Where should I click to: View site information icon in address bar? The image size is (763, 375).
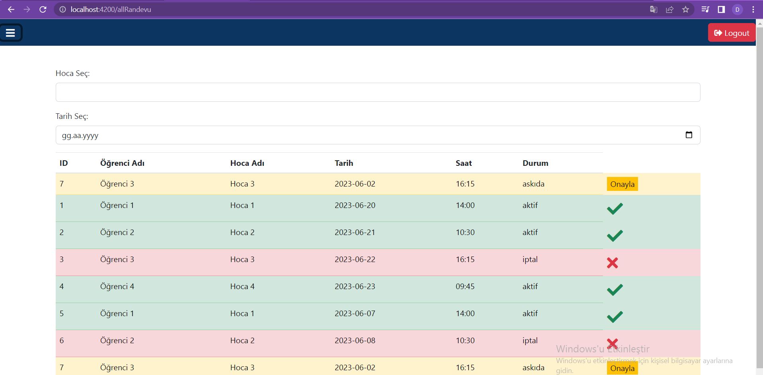pyautogui.click(x=62, y=10)
